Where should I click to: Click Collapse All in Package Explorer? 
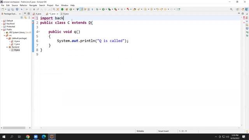click(x=22, y=17)
